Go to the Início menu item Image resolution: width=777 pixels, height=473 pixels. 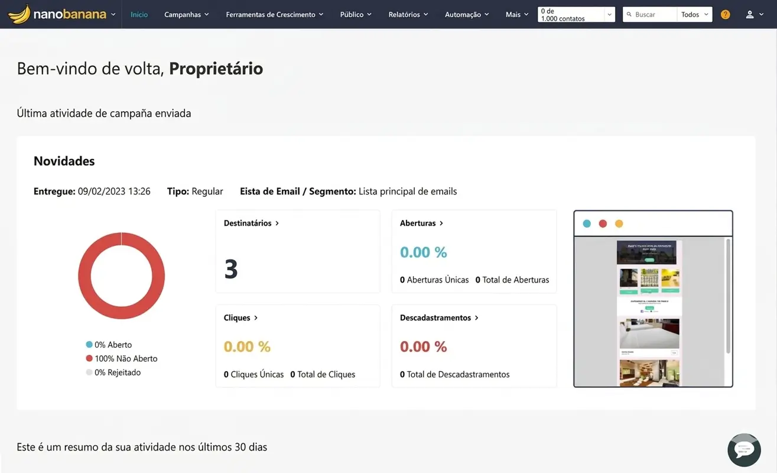point(139,14)
